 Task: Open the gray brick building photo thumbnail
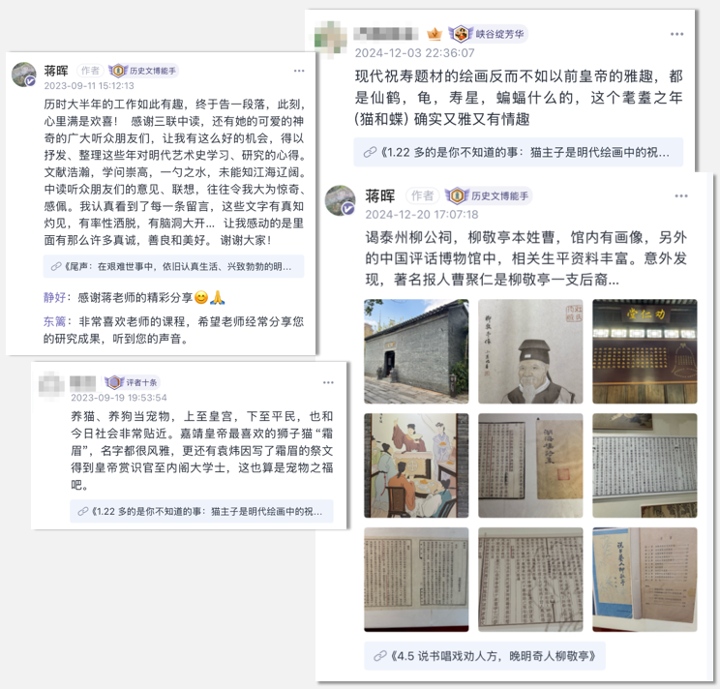(x=416, y=351)
